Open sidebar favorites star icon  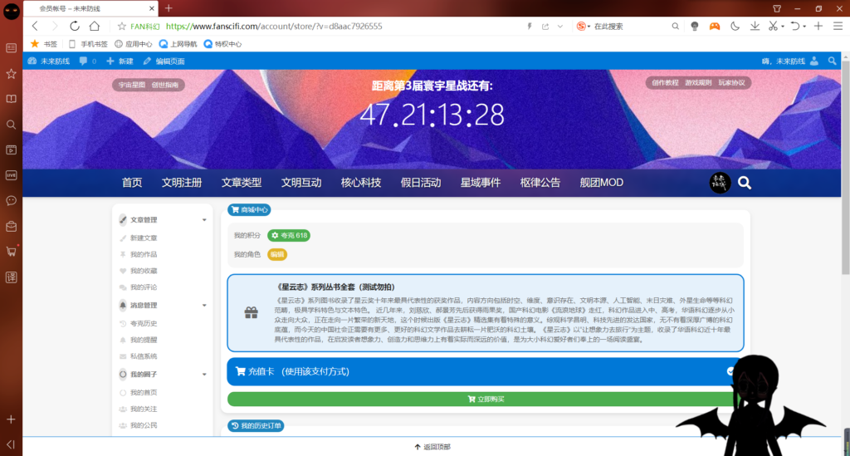(11, 74)
